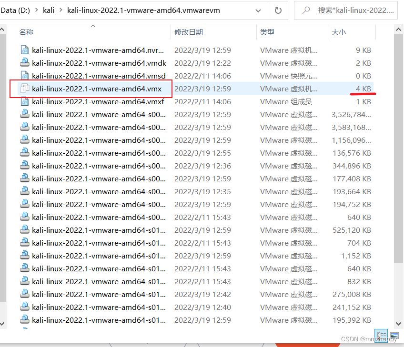This screenshot has height=347, width=404.
Task: Expand the chevron after the kali breadcrumb
Action: pyautogui.click(x=61, y=10)
